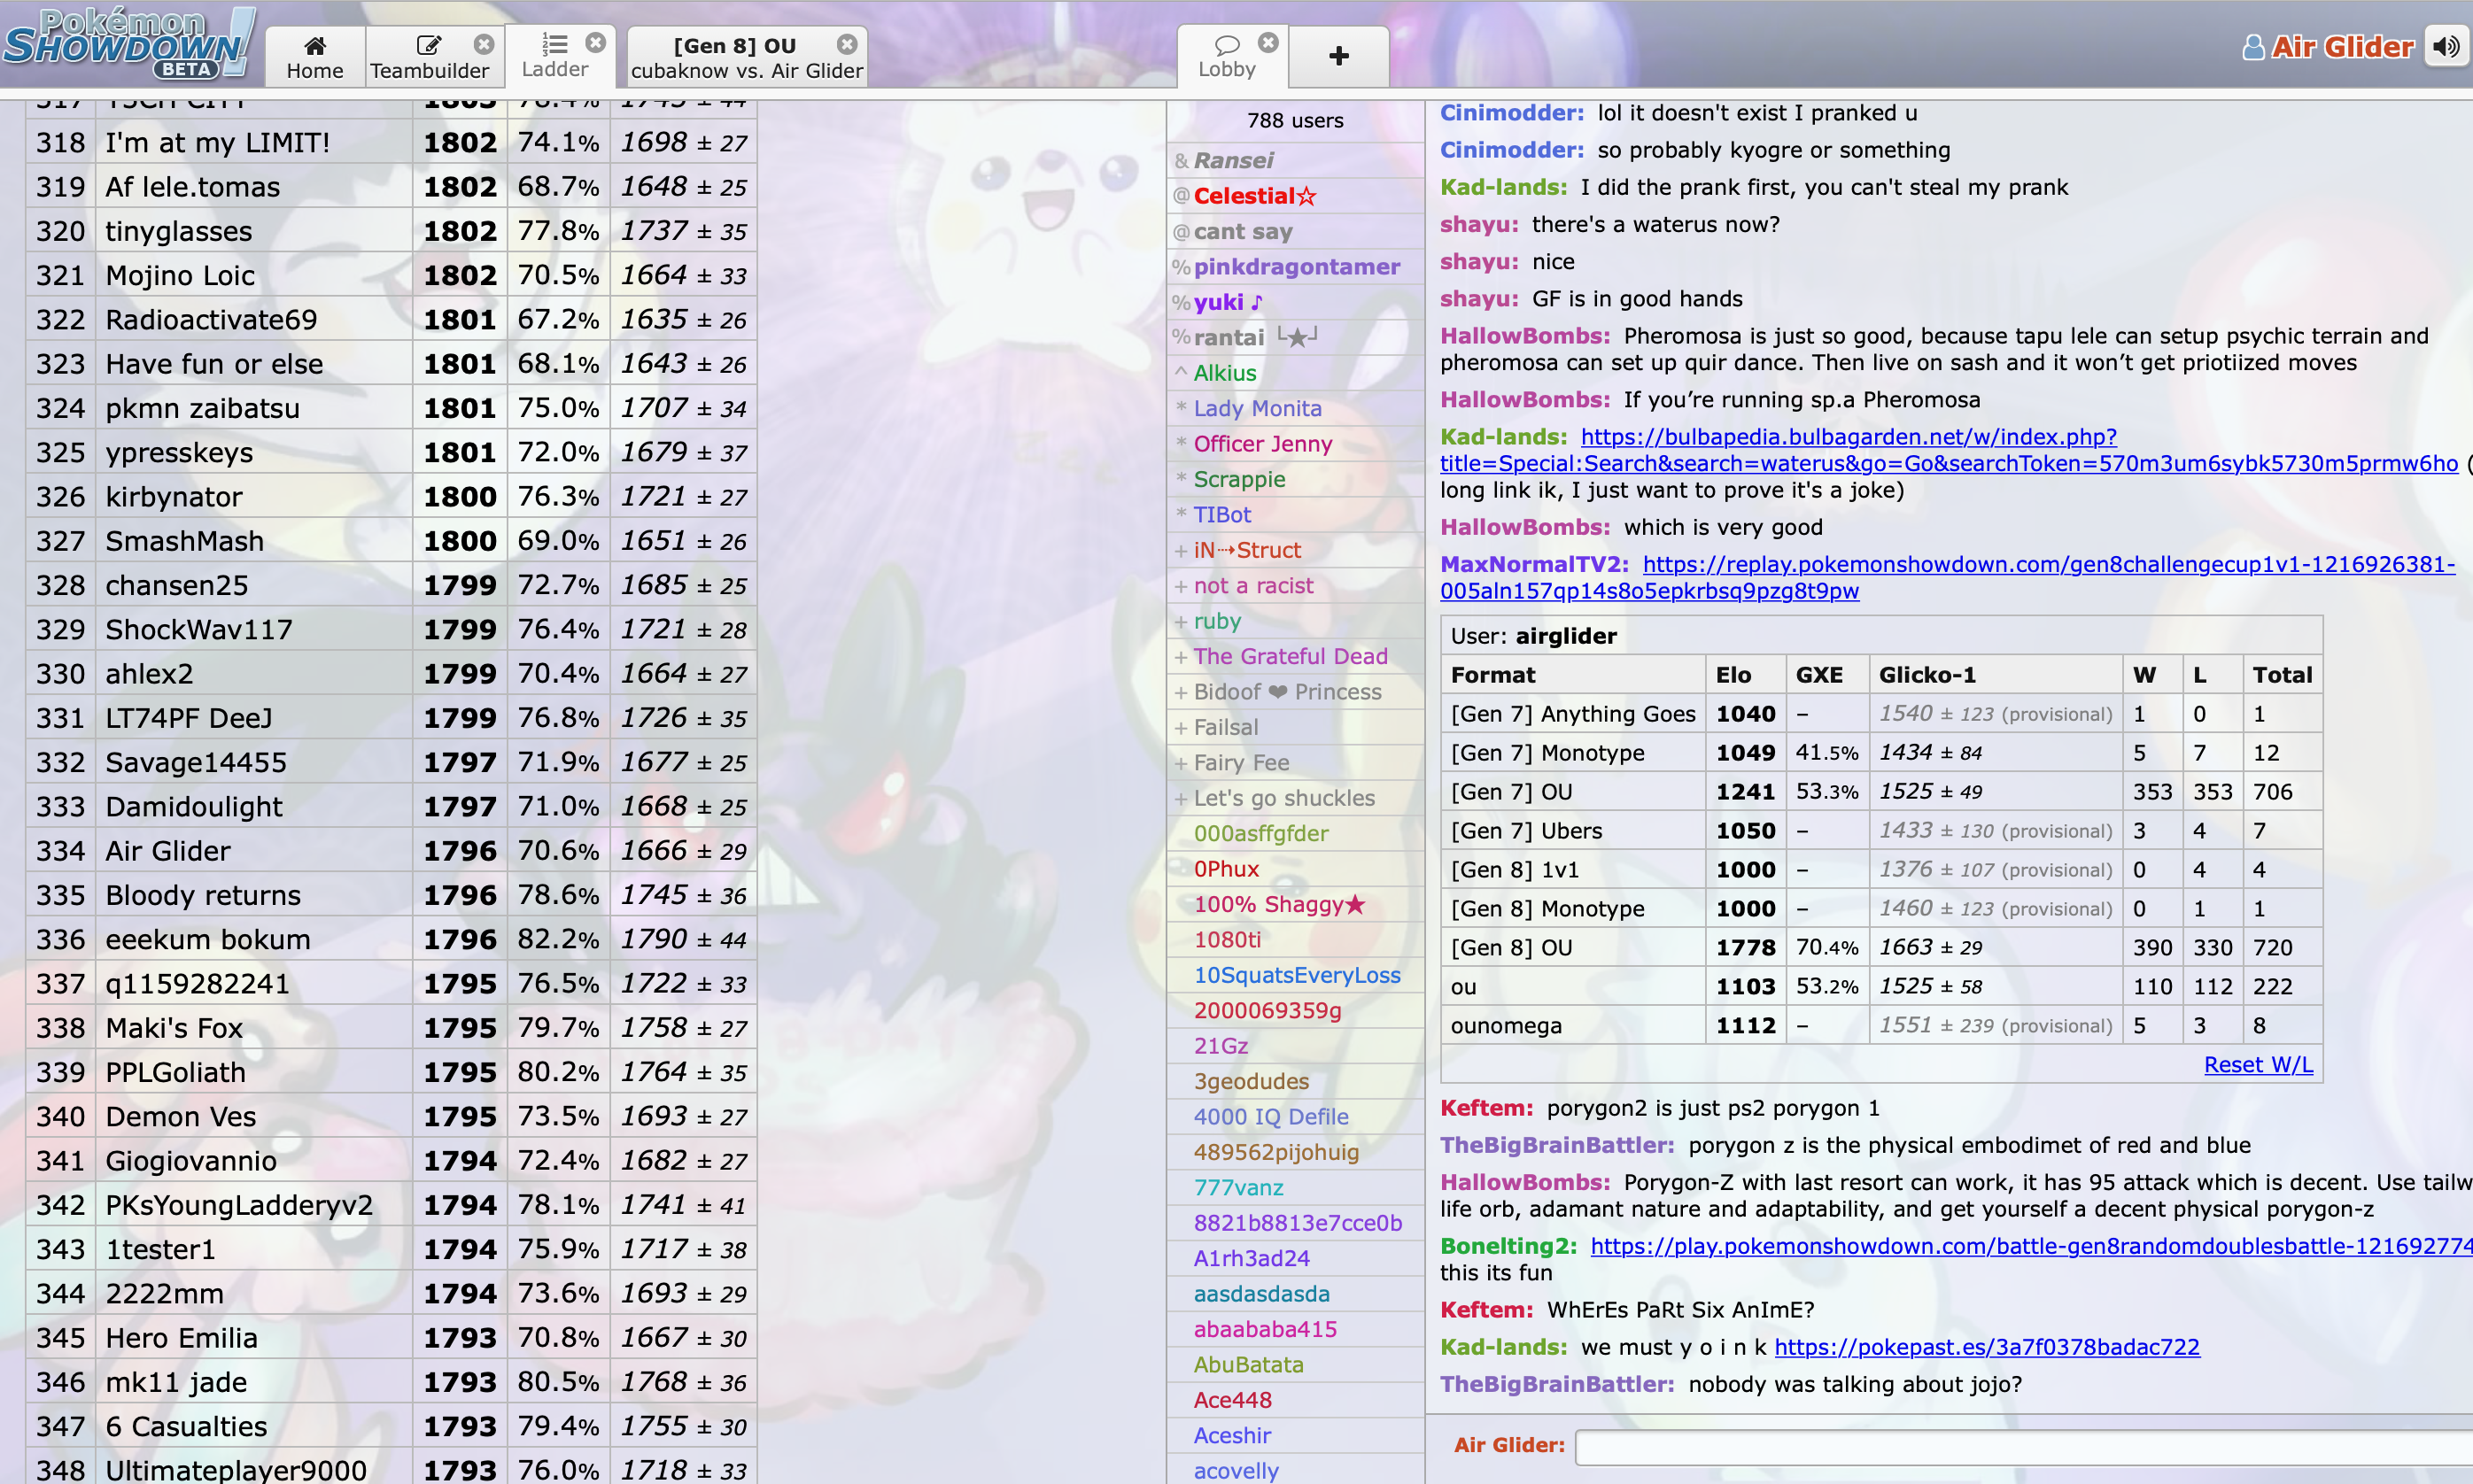Select user yuki in user list
Viewport: 2473px width, 1484px height.
(1297, 302)
